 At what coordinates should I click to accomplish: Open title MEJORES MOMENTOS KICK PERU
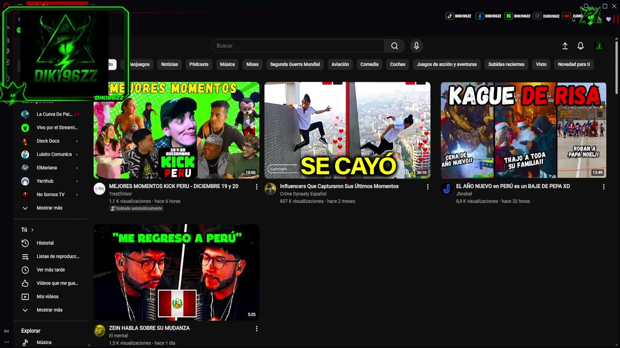[173, 187]
